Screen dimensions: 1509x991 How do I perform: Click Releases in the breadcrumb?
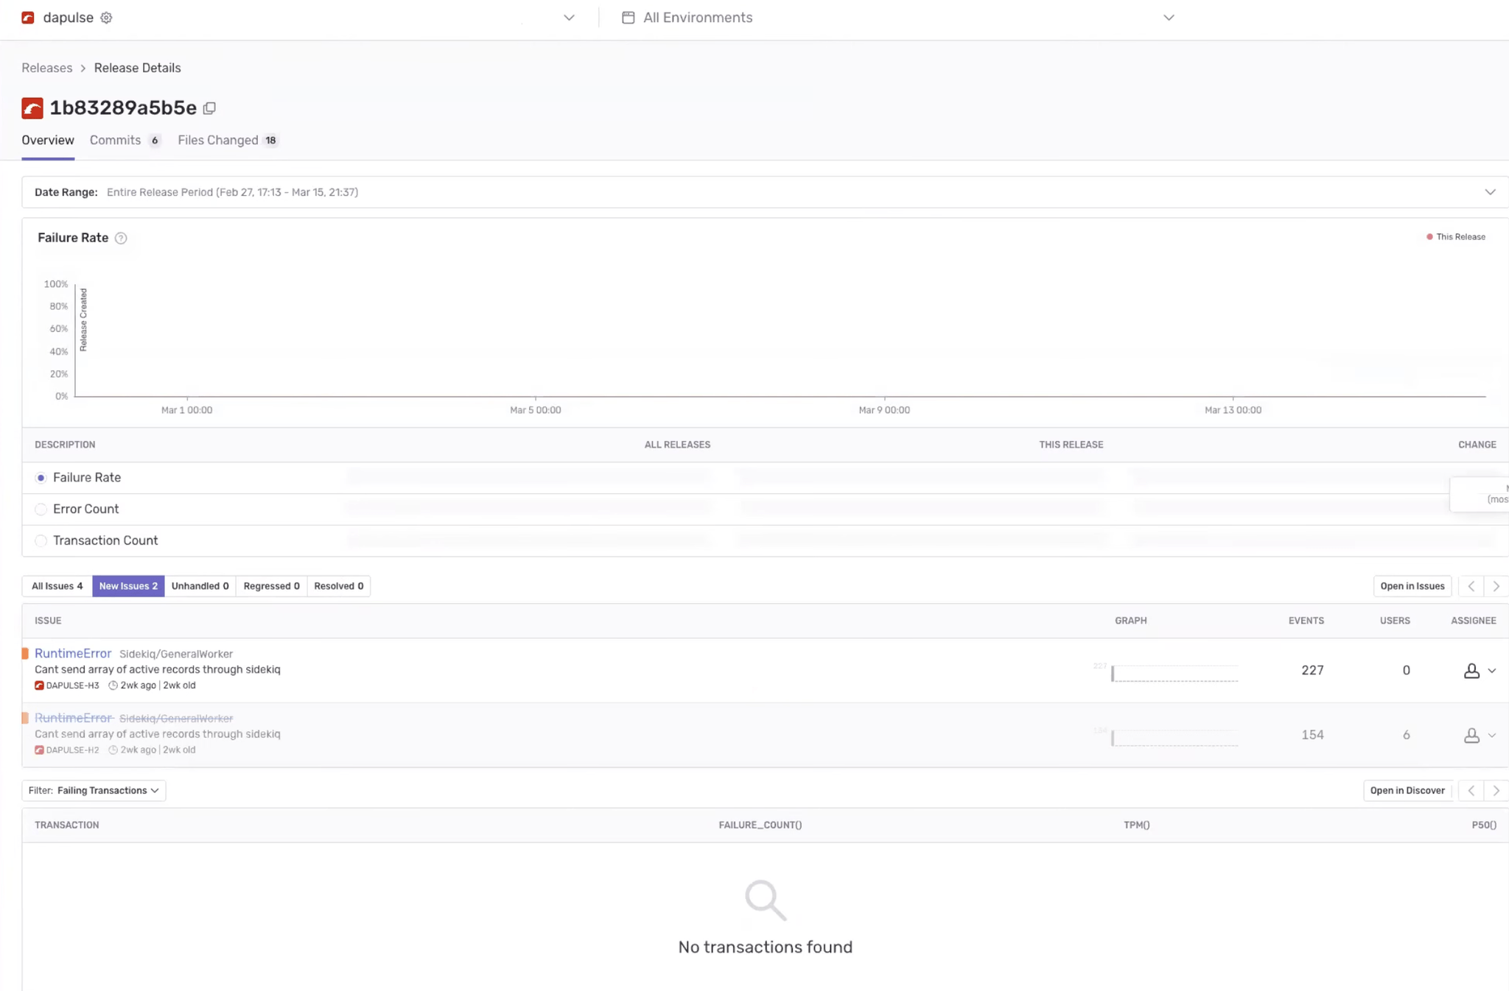coord(47,68)
